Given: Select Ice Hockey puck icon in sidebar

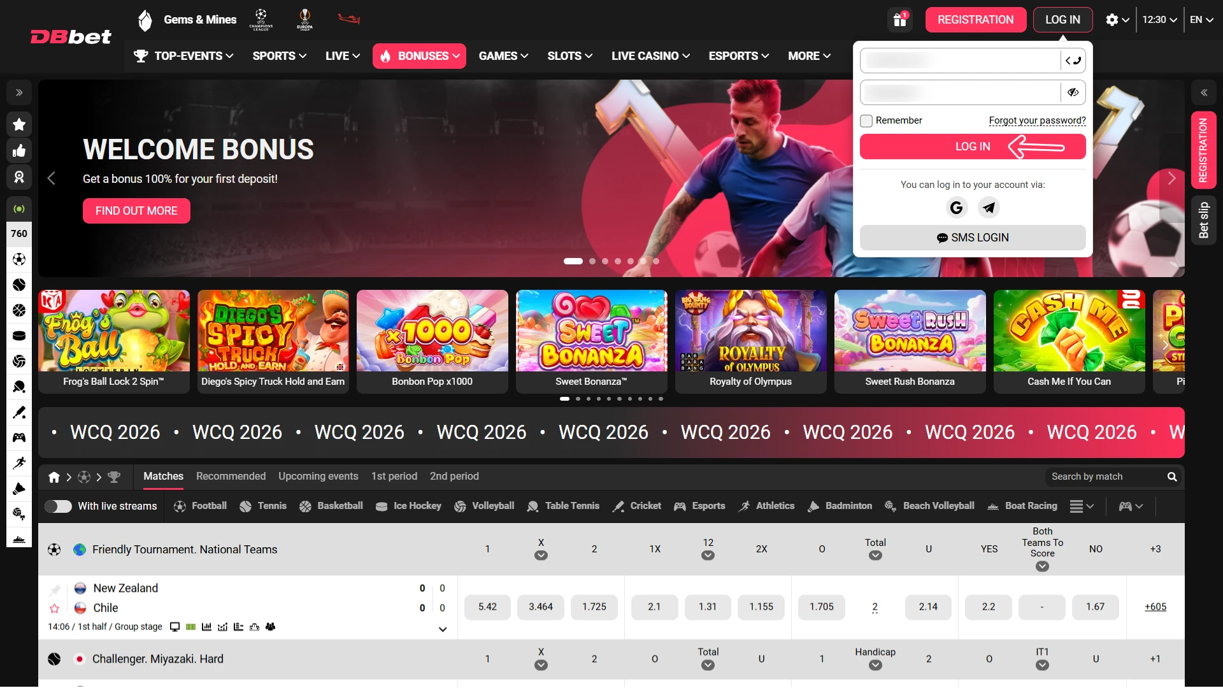Looking at the screenshot, I should tap(19, 336).
